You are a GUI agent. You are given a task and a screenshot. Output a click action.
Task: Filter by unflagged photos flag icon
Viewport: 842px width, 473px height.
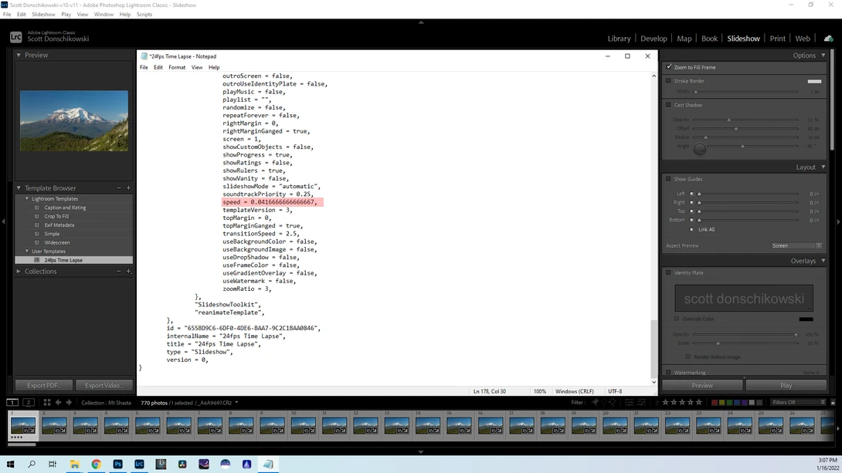click(603, 402)
